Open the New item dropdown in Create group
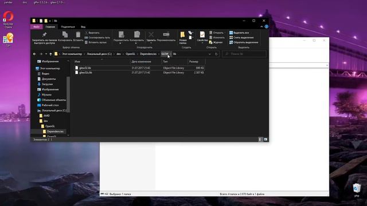This screenshot has height=206, width=367. pyautogui.click(x=190, y=33)
